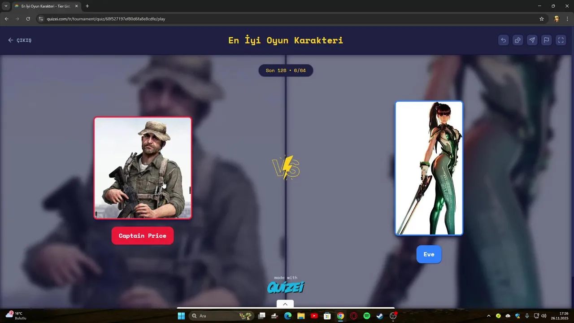Screen dimensions: 574x323
Task: Expand the bottom panel chevron
Action: coord(285,304)
